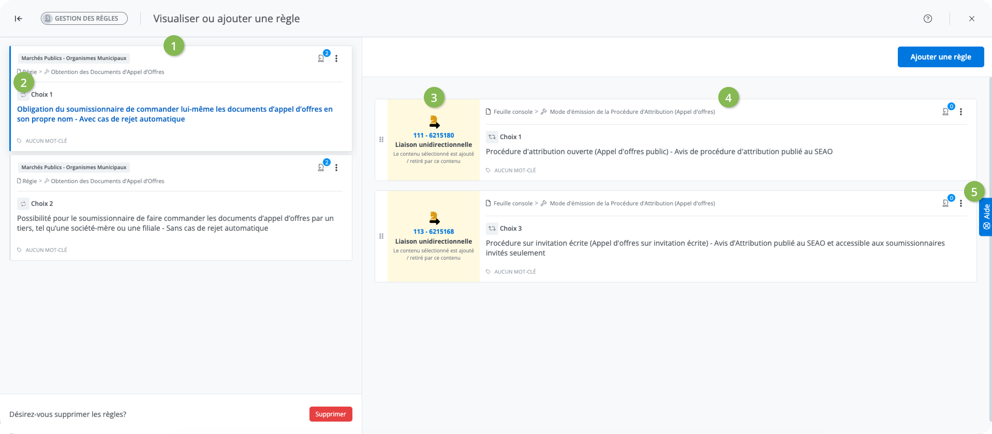Open three-dot menu on Choix 3 rule row
This screenshot has height=434, width=992.
961,203
